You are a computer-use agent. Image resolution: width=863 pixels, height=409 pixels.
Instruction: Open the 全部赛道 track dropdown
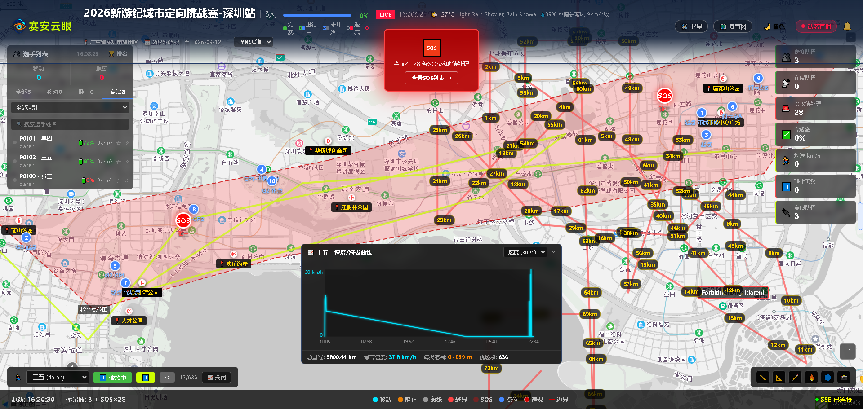point(254,42)
